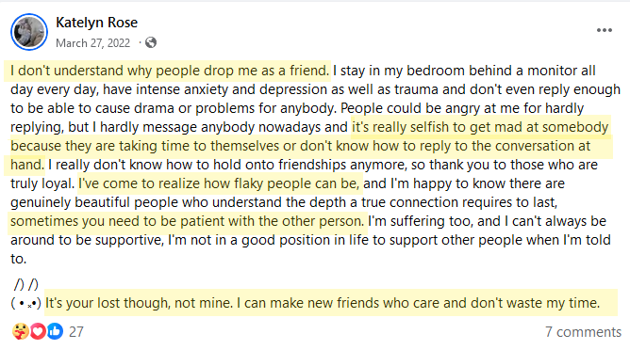
Task: Click the Katelyn Rose author name
Action: (x=96, y=23)
